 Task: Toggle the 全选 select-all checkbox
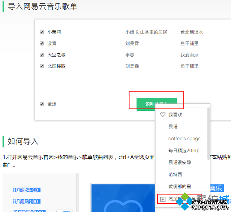(x=42, y=104)
